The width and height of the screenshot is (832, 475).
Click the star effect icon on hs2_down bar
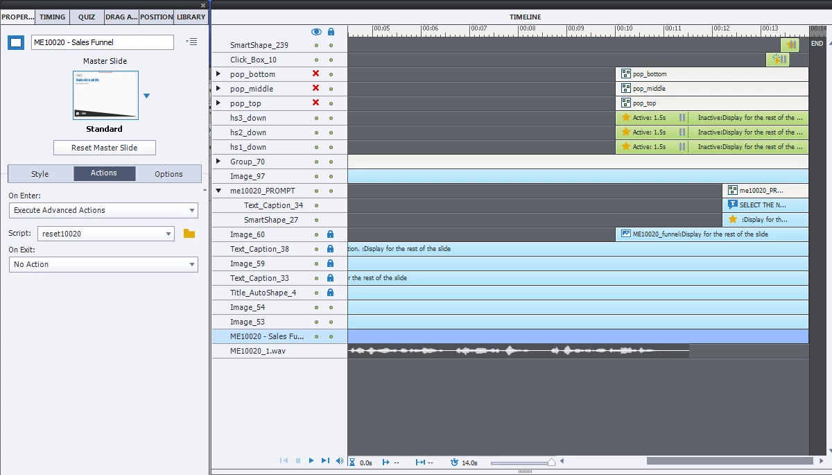coord(626,132)
